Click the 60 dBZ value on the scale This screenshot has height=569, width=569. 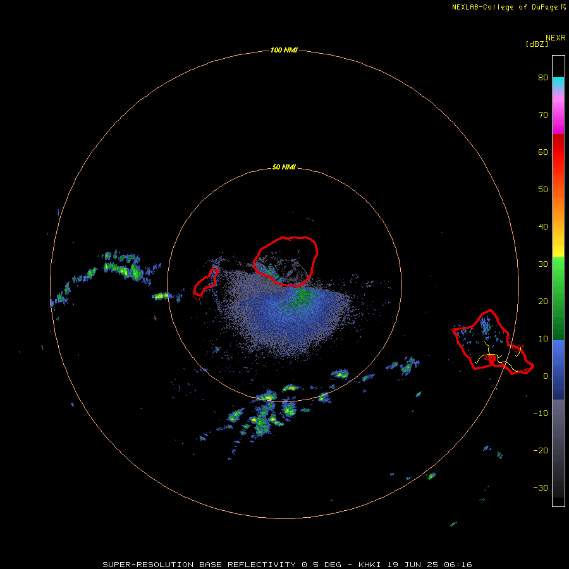pyautogui.click(x=543, y=152)
